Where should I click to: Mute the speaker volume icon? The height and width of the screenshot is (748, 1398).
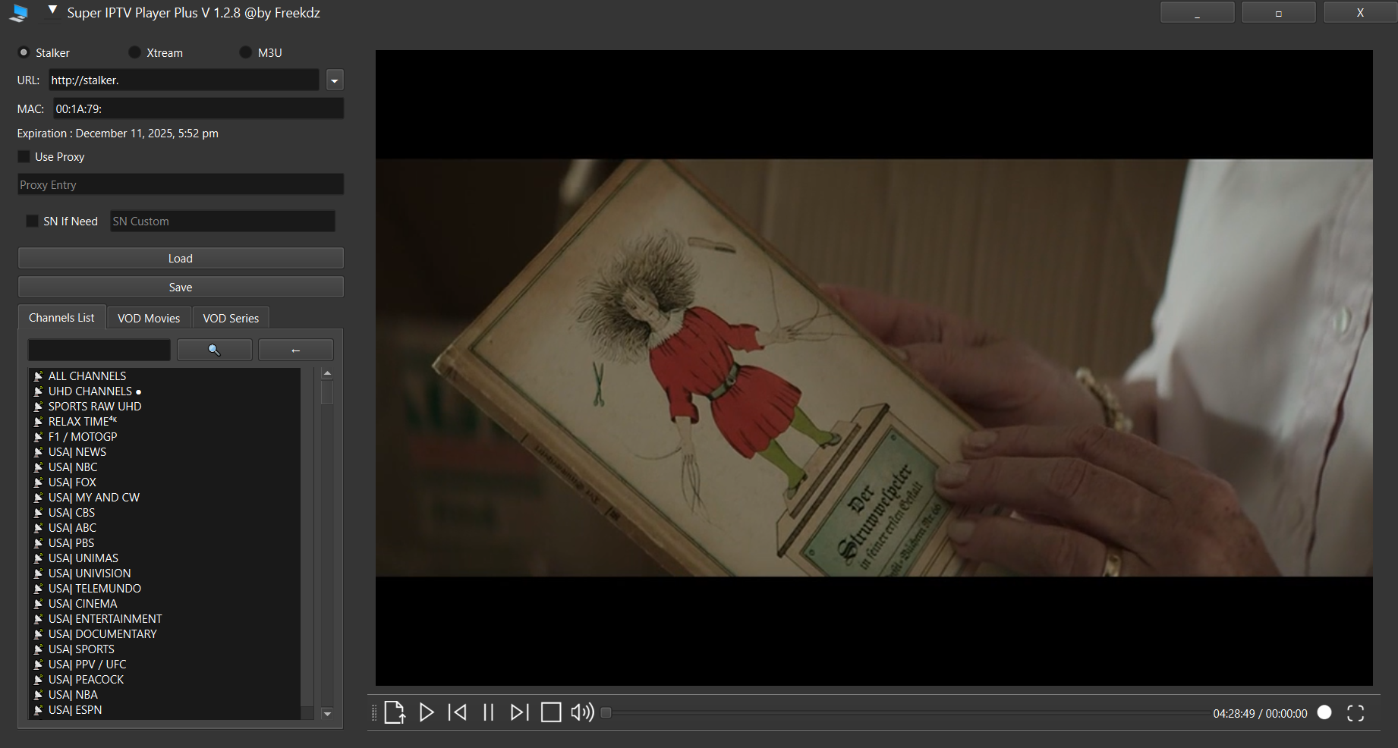582,712
